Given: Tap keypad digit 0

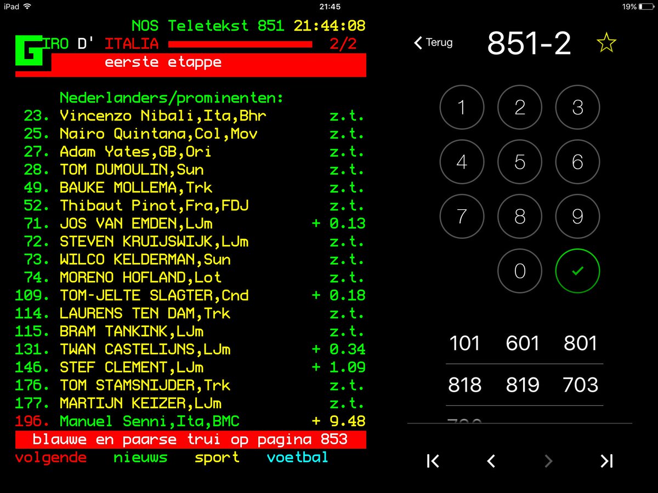Looking at the screenshot, I should 520,271.
